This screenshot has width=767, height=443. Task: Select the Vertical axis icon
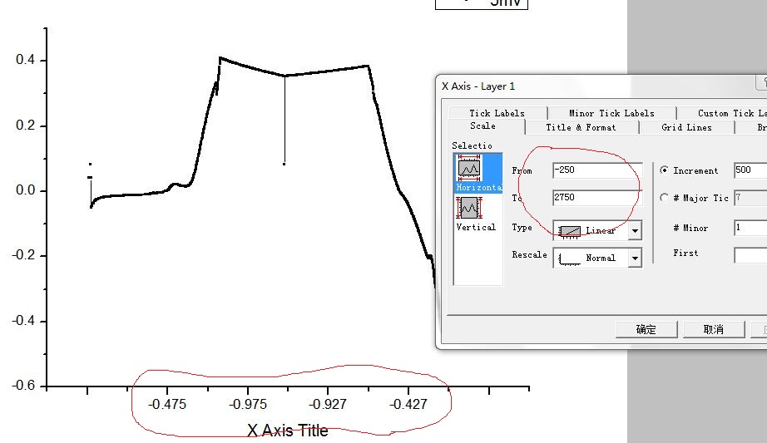pyautogui.click(x=469, y=208)
